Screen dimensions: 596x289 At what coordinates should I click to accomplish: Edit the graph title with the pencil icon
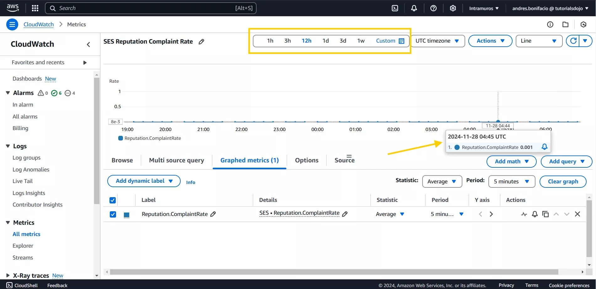click(x=201, y=42)
